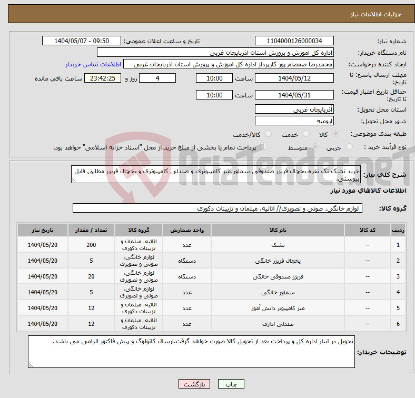415x398 pixels.
Task: Click the شماره نیاز number field
Action: 294,41
